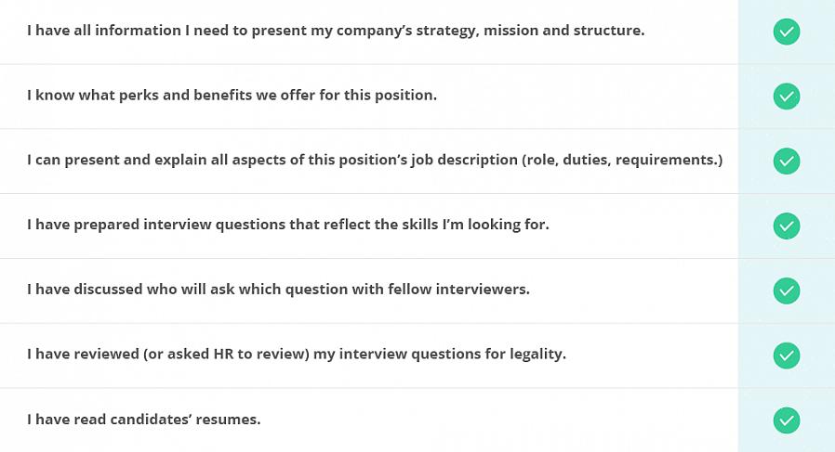Viewport: 835px width, 452px height.
Task: Click the check icon for fellow interviewers row
Action: [787, 291]
